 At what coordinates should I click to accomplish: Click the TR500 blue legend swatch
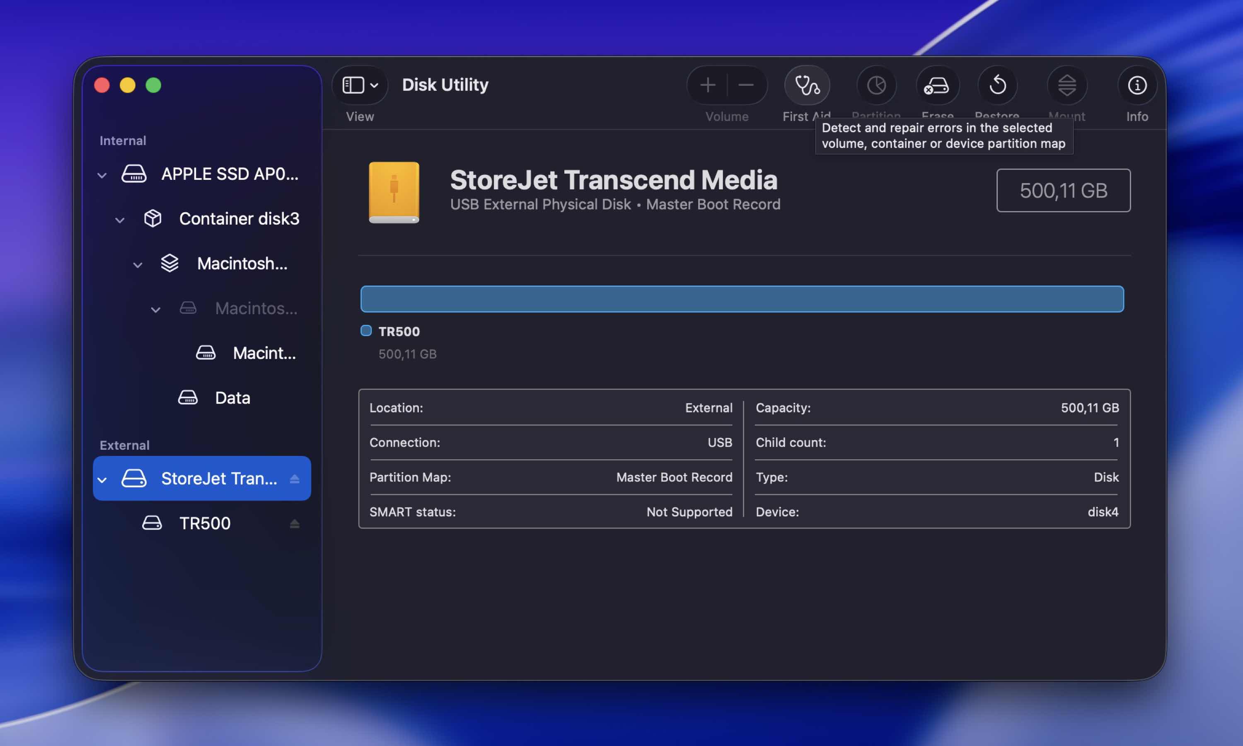[x=366, y=330]
